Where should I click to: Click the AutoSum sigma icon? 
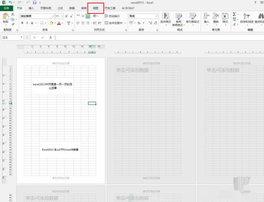[234, 14]
